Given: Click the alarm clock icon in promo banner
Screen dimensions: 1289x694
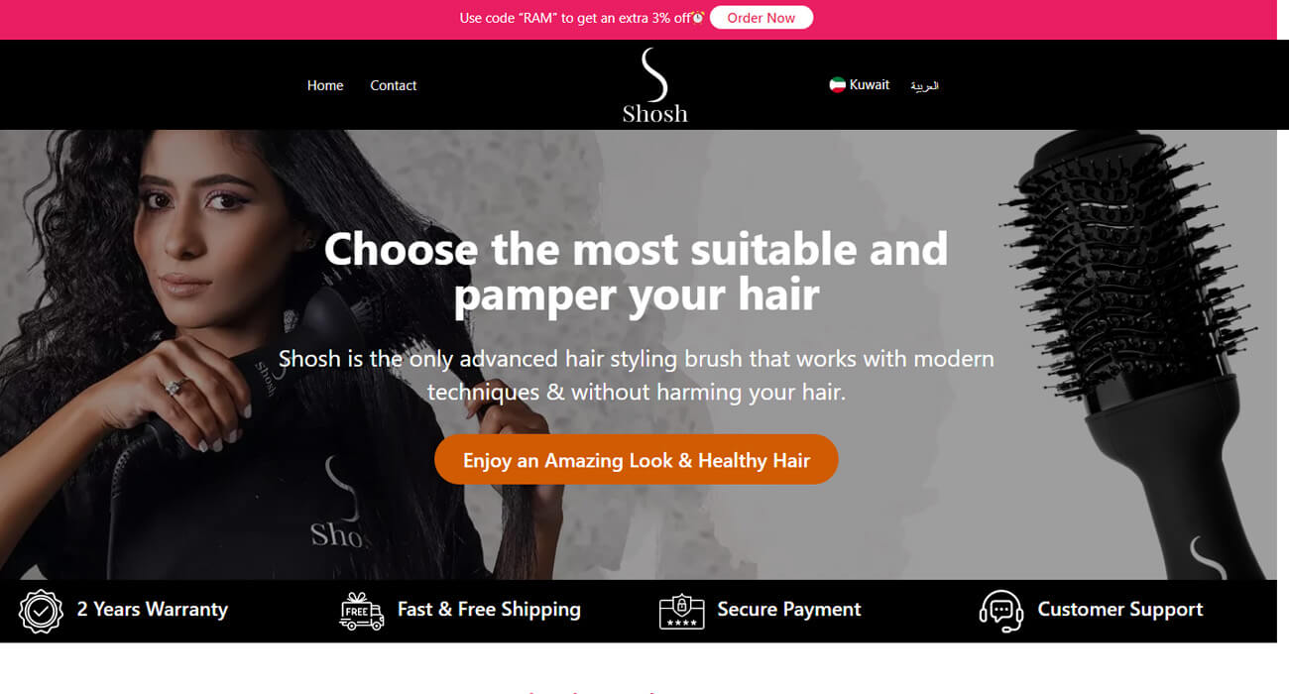Looking at the screenshot, I should (x=698, y=18).
